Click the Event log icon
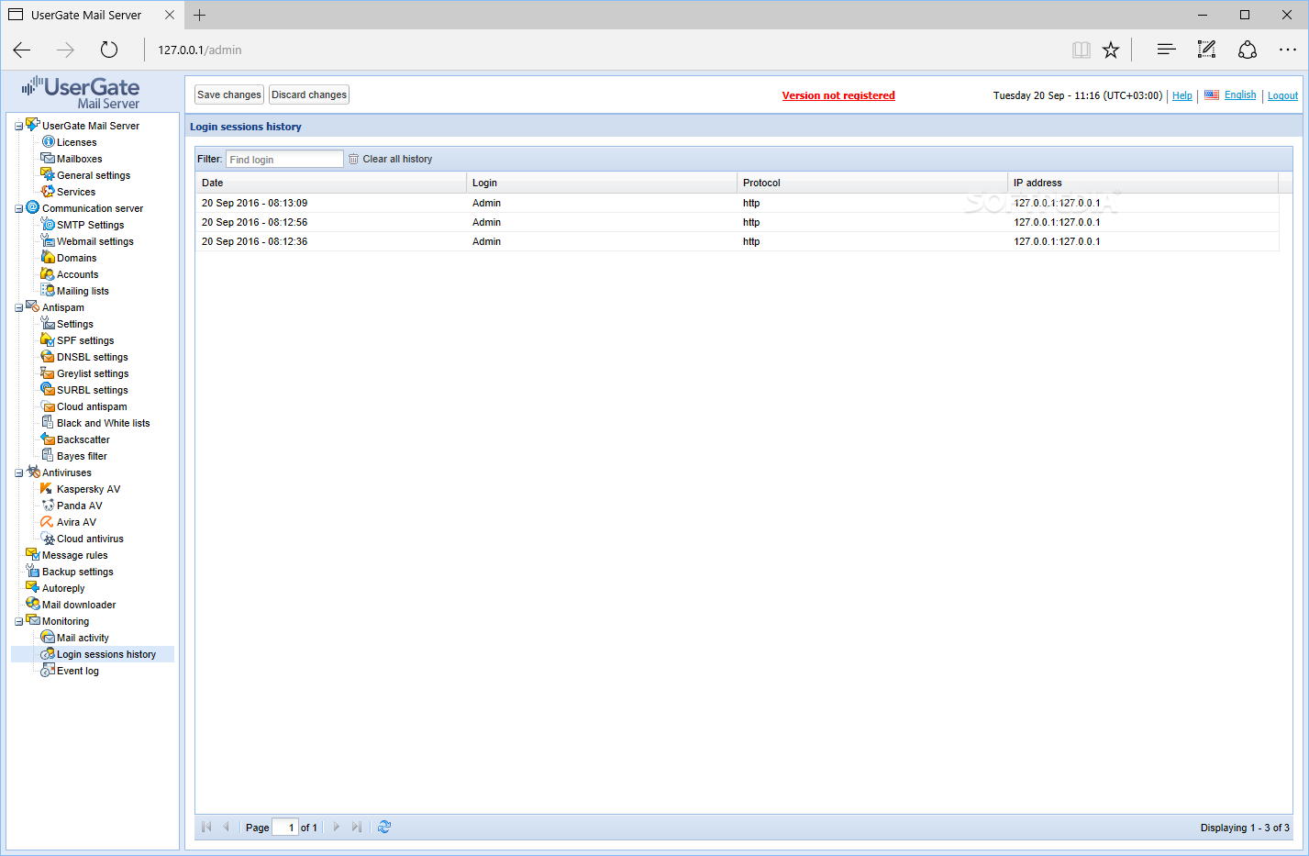 48,670
